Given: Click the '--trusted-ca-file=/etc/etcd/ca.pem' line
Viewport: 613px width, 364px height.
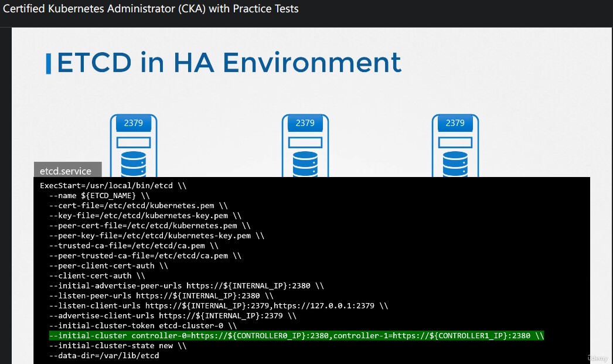Looking at the screenshot, I should [134, 246].
